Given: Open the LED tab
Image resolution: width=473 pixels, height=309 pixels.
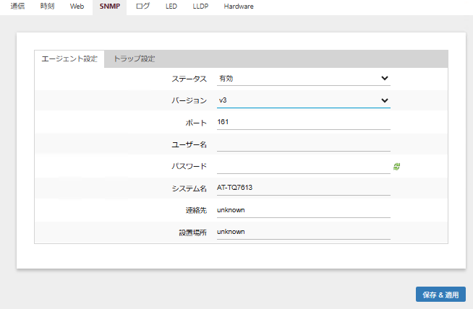Looking at the screenshot, I should tap(171, 6).
